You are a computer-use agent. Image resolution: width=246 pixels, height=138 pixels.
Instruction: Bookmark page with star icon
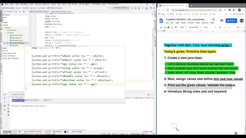point(220,10)
